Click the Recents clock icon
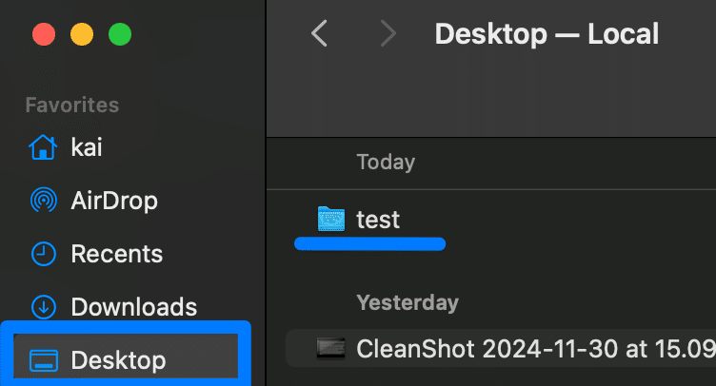Viewport: 716px width, 386px height. click(x=43, y=254)
